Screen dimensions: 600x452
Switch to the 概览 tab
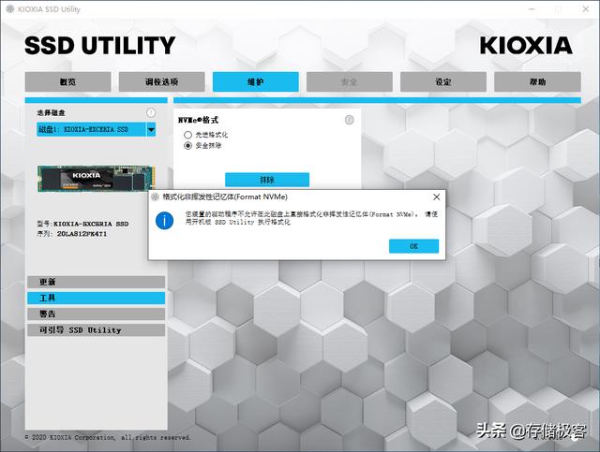pos(67,81)
